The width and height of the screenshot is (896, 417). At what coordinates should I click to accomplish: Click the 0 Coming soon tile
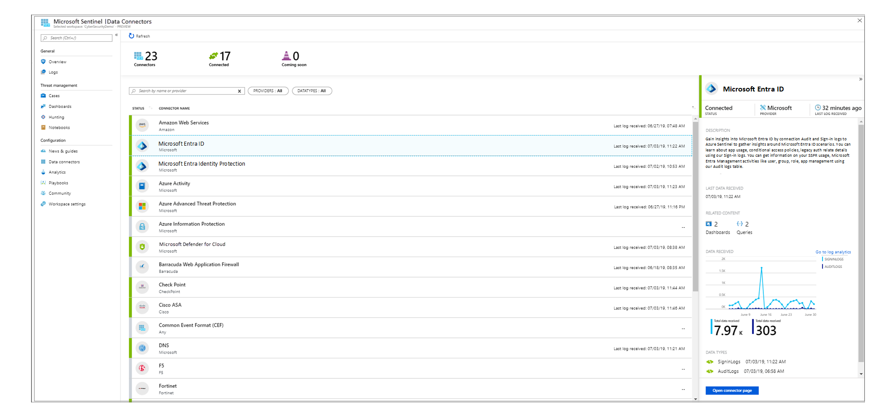294,58
